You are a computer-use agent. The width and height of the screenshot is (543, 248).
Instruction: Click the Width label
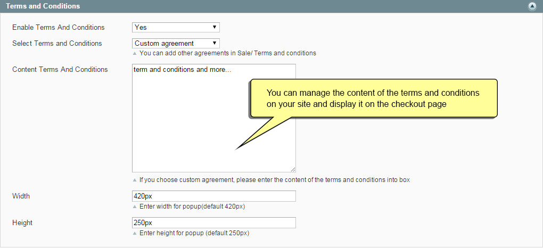tap(21, 196)
